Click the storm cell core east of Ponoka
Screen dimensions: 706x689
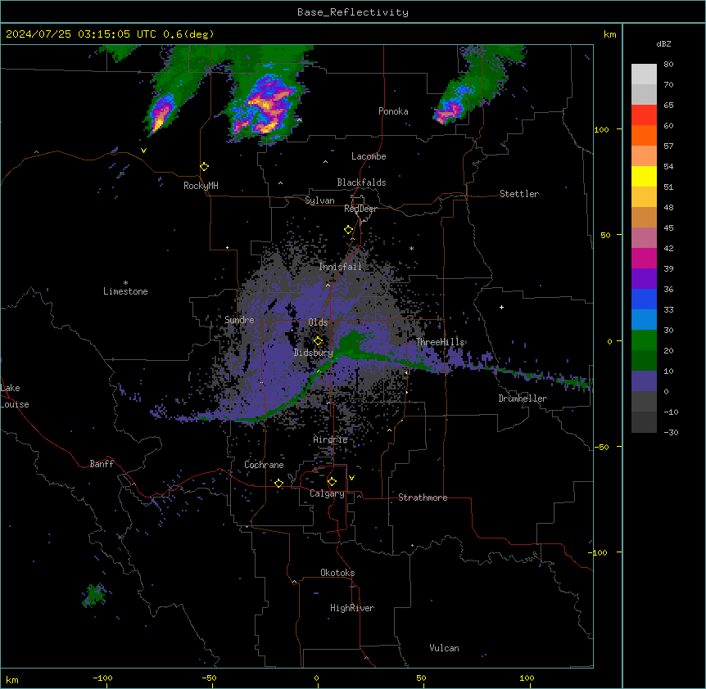coord(448,111)
